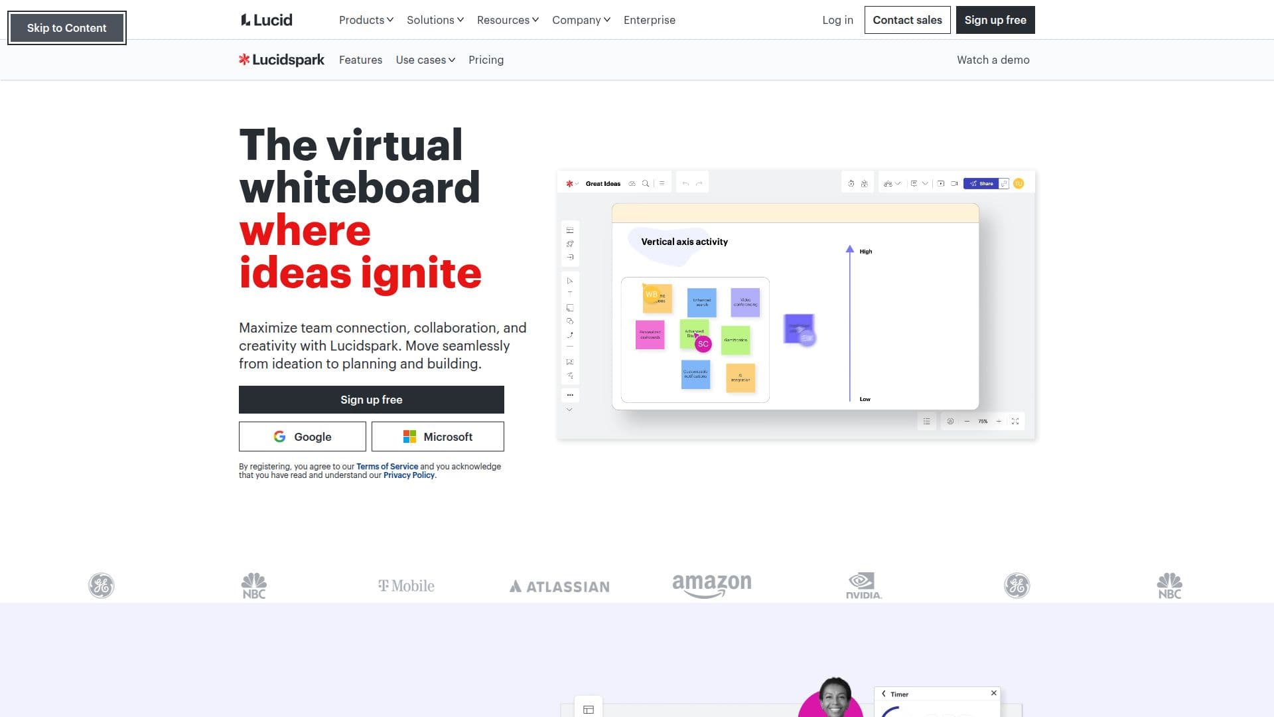This screenshot has height=717, width=1274.
Task: Click Sign up free in header navigation
Action: [x=995, y=20]
